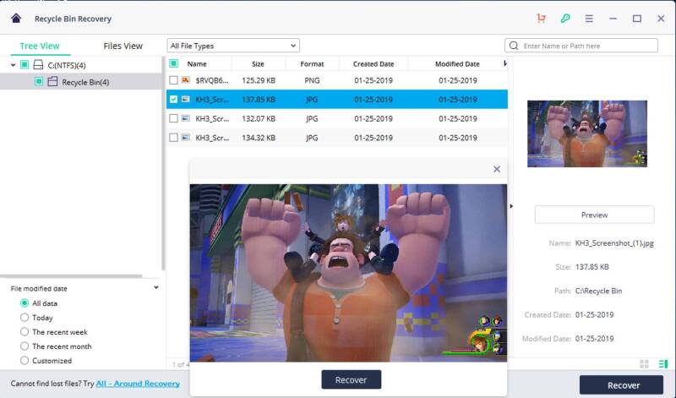Screen dimensions: 676x398
Task: Open the All - Around Recovery link
Action: coord(138,384)
